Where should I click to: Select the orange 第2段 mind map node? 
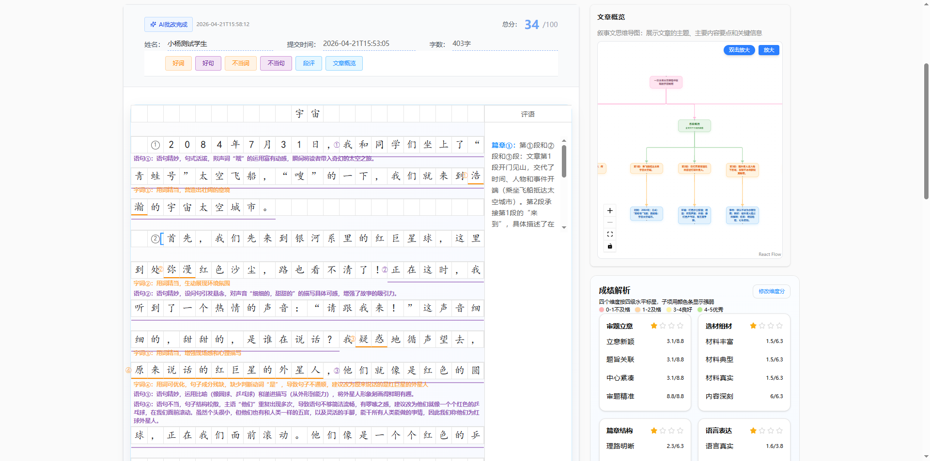pyautogui.click(x=695, y=168)
